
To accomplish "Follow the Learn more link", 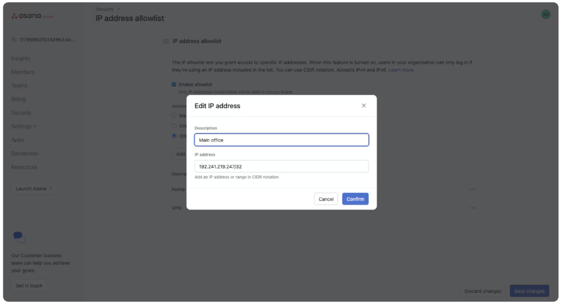I will click(401, 70).
